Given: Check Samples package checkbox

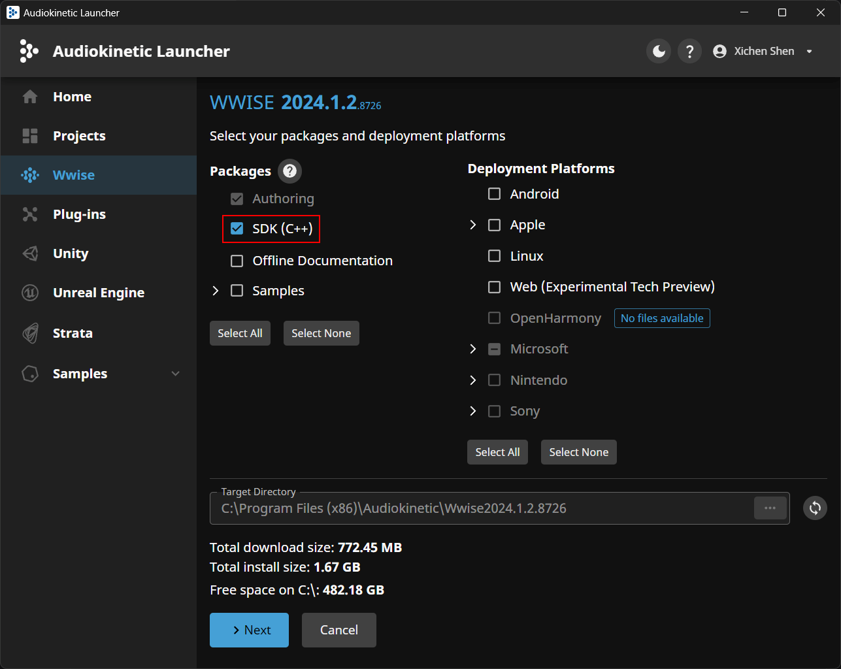Looking at the screenshot, I should tap(237, 291).
